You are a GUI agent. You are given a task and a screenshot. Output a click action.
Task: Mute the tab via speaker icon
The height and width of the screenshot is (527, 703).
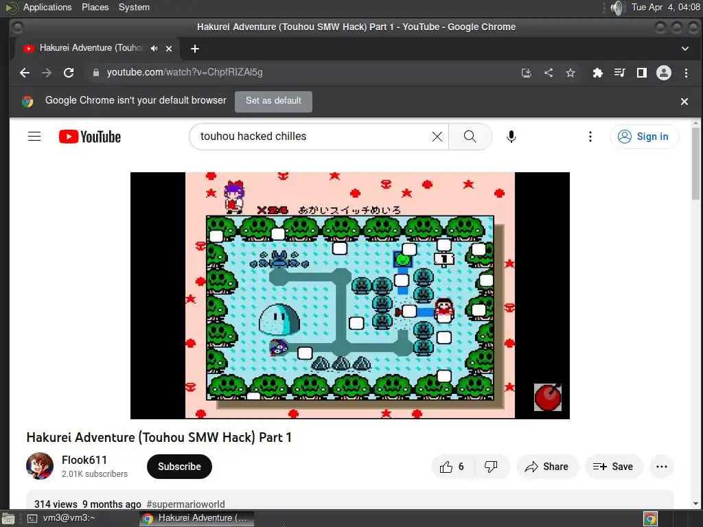pyautogui.click(x=154, y=49)
